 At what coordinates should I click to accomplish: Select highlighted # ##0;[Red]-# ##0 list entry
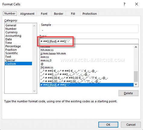point(87,85)
